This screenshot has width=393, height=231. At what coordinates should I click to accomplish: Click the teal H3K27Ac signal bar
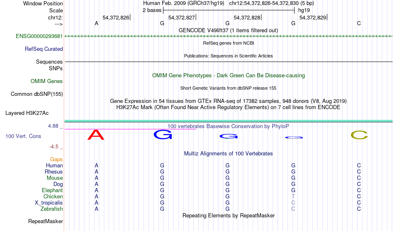[x=228, y=121]
